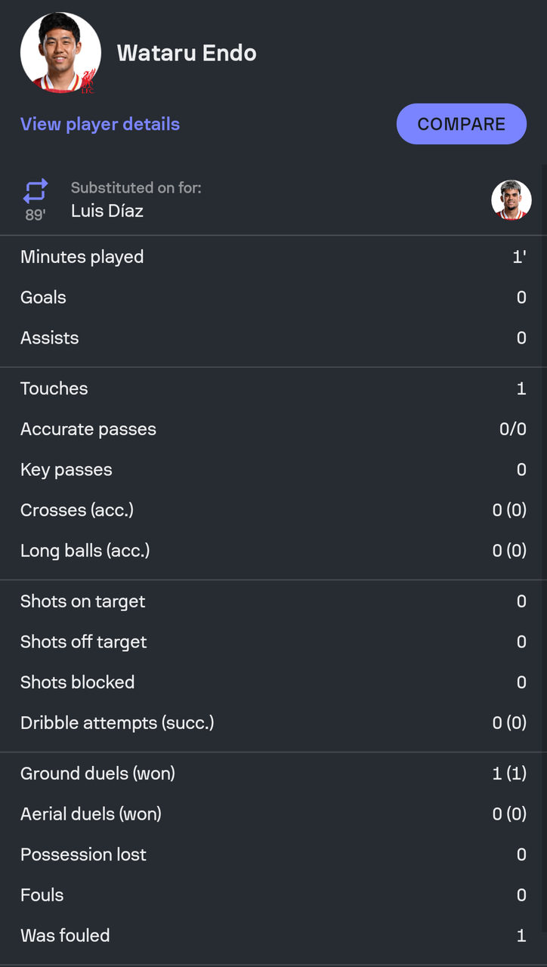
Task: Select the Goals stat row
Action: coord(273,298)
